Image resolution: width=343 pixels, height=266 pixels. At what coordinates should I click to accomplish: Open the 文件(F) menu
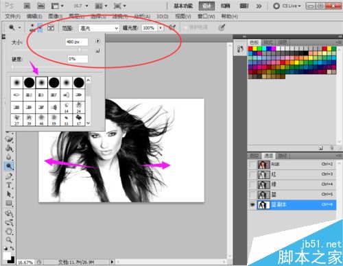(12, 16)
